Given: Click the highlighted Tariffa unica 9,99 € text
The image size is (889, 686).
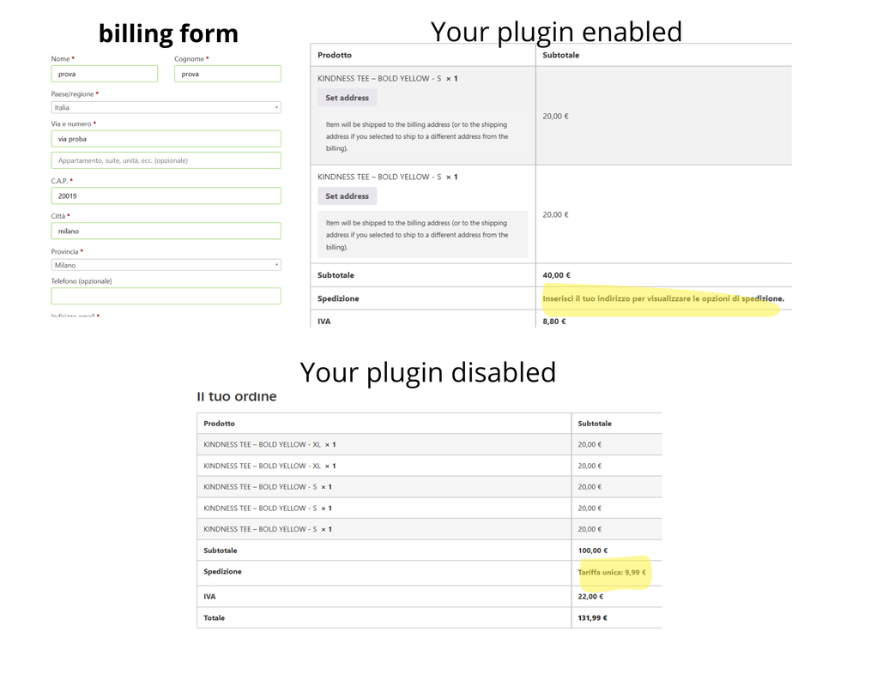Looking at the screenshot, I should (x=612, y=572).
